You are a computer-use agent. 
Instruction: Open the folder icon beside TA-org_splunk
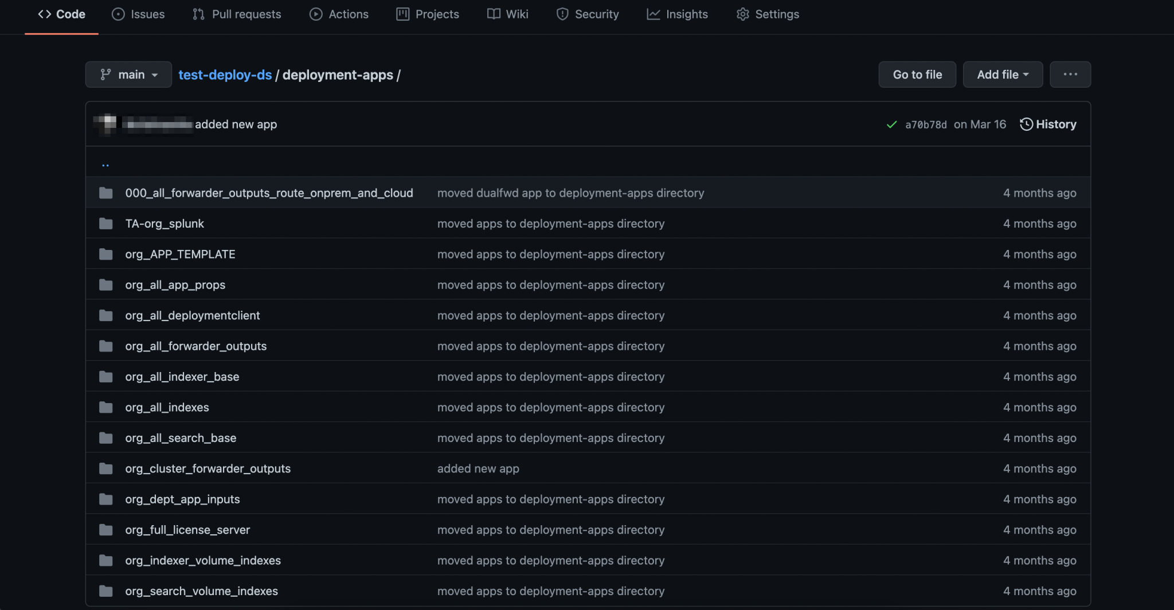(x=106, y=224)
